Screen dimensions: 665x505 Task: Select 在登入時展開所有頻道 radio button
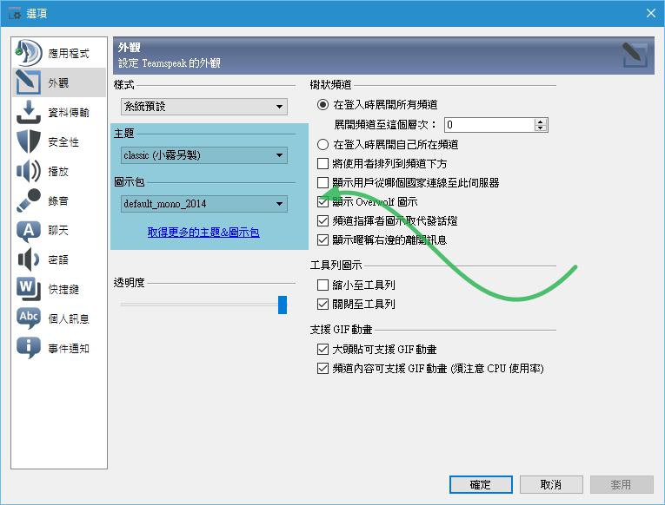[323, 104]
